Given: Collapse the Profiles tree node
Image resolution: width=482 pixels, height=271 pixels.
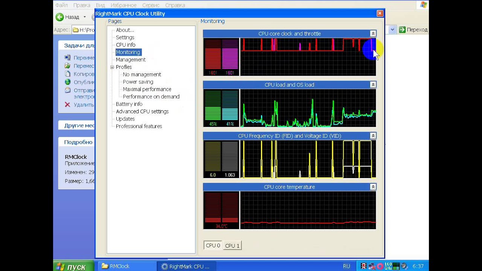Looking at the screenshot, I should coord(112,67).
